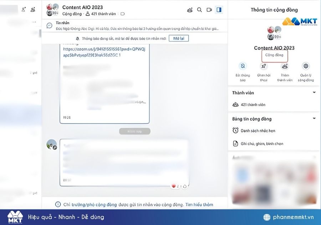Click the heart reaction on the last message

[174, 186]
